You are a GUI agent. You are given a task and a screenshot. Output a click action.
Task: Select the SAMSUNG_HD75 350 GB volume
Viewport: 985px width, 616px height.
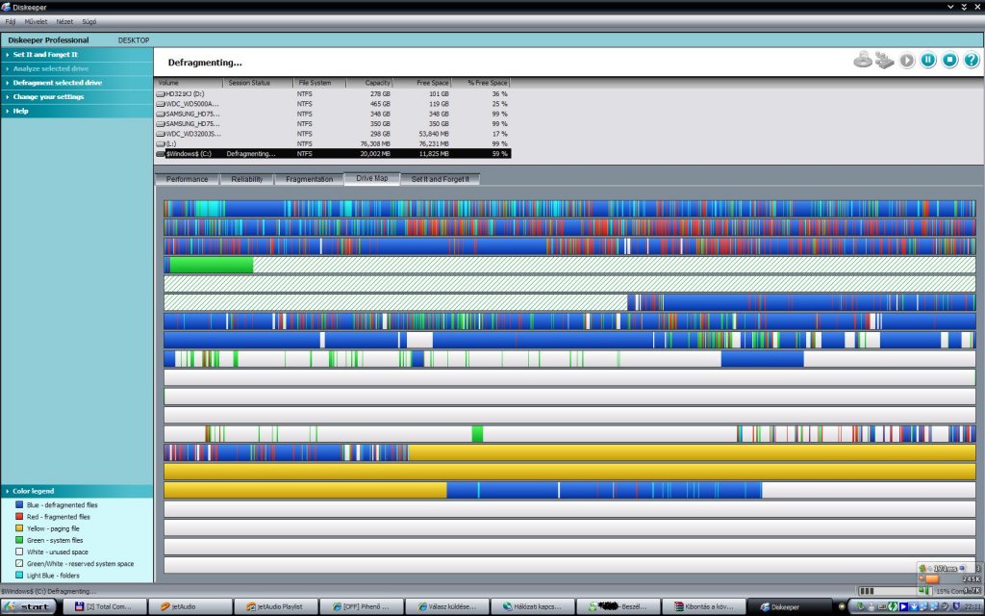[x=333, y=124]
